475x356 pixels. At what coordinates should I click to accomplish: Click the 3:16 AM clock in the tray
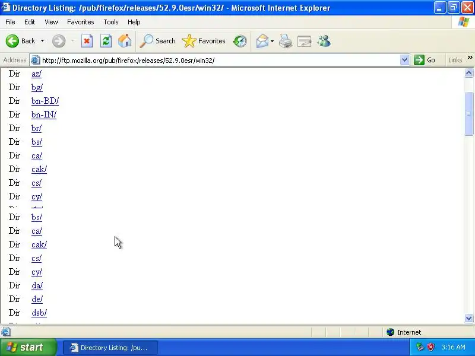(x=453, y=347)
